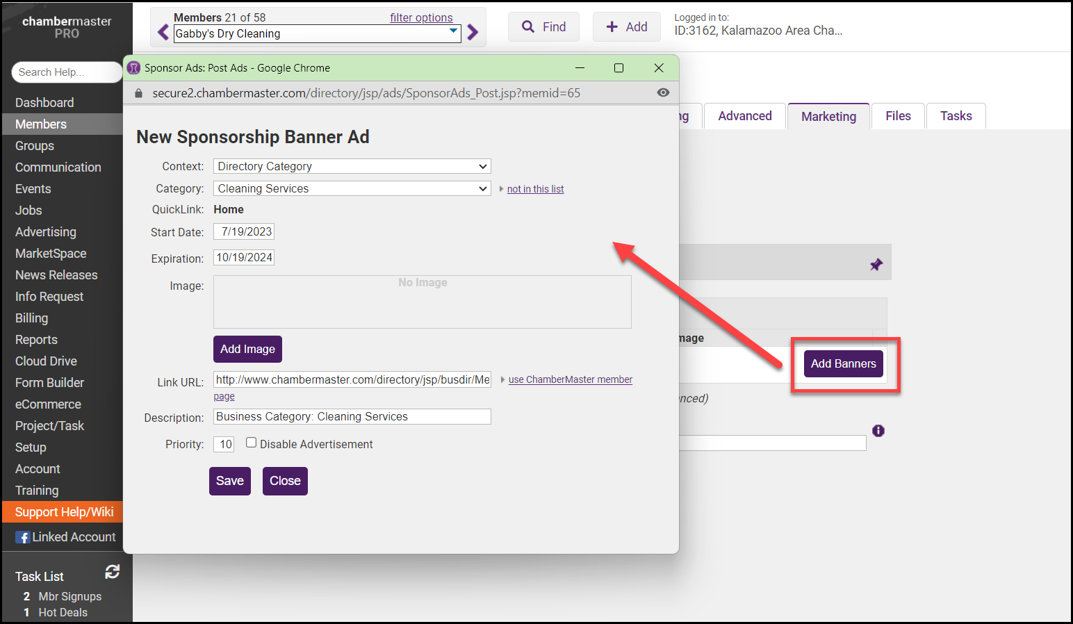Click the Add Banners button
Viewport: 1073px width, 624px height.
point(843,363)
